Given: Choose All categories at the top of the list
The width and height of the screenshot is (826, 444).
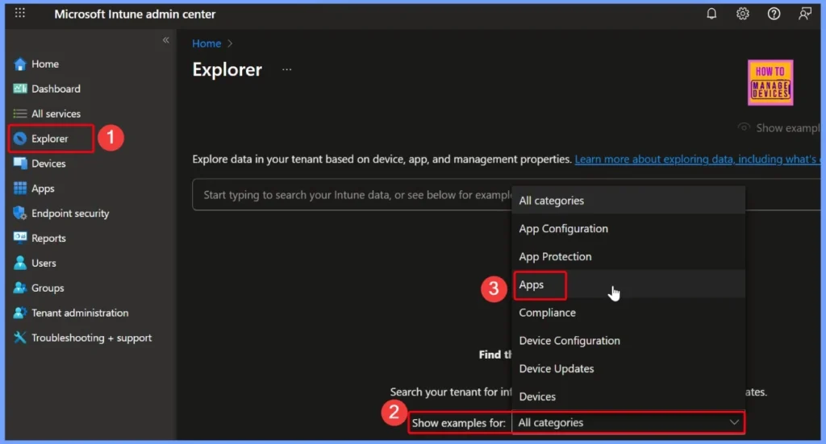Looking at the screenshot, I should (x=628, y=201).
